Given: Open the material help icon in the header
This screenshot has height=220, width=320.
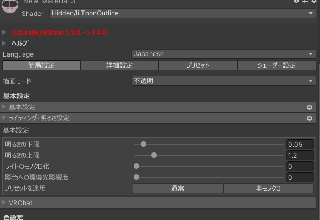Looking at the screenshot, I should tap(296, 1).
